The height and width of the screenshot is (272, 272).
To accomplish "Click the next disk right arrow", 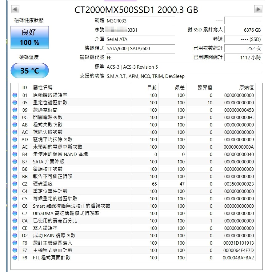I will tap(258, 9).
